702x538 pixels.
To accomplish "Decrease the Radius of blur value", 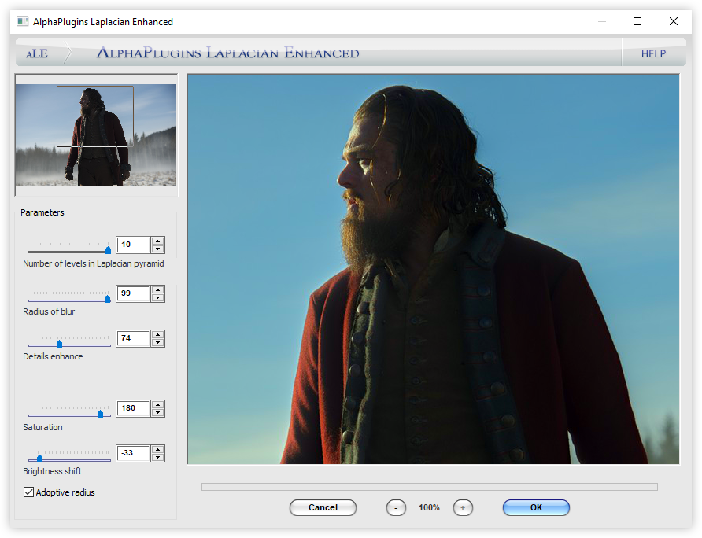I will pos(157,297).
